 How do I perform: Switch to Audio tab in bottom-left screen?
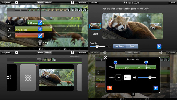pyautogui.click(x=48, y=52)
